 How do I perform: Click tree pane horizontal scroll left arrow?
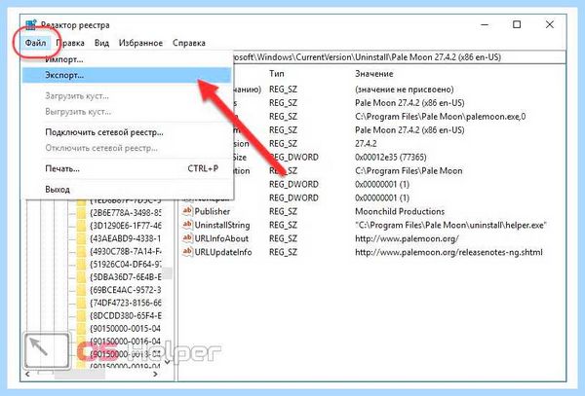27,374
